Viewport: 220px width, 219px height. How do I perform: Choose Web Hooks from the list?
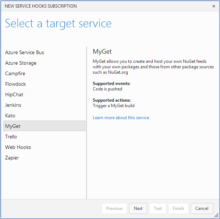tap(18, 147)
